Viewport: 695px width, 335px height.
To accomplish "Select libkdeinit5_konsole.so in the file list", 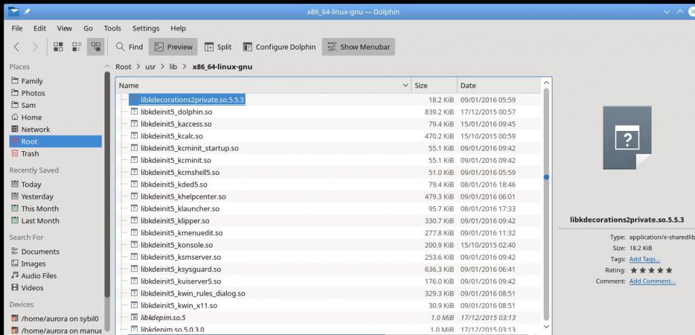I will coord(176,245).
